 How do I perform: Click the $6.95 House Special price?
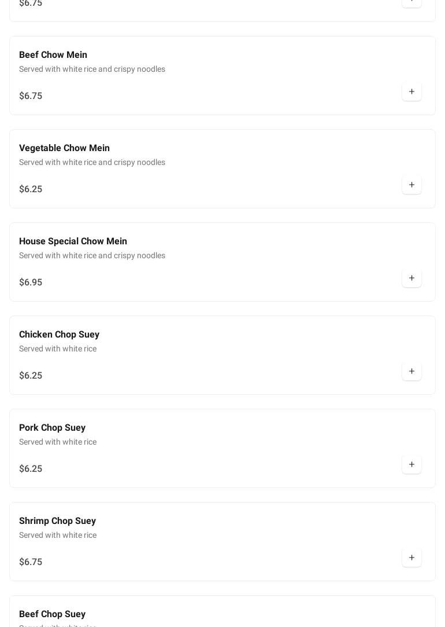tap(31, 283)
